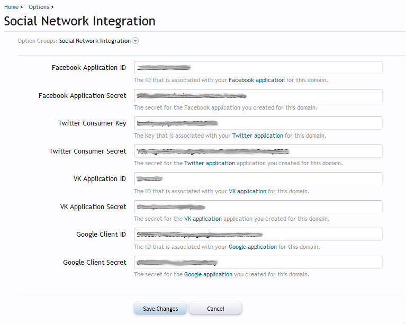This screenshot has width=406, height=324.
Task: Open Facebook application link under Application ID
Action: [256, 80]
